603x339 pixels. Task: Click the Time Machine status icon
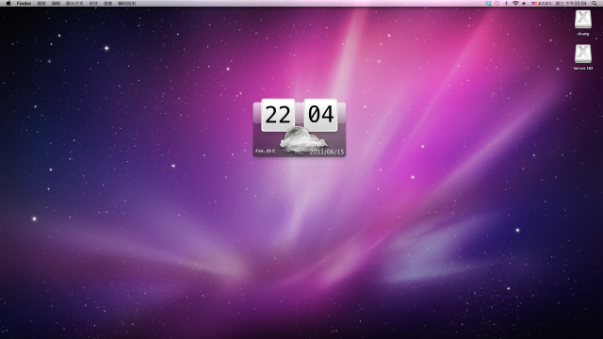point(497,3)
